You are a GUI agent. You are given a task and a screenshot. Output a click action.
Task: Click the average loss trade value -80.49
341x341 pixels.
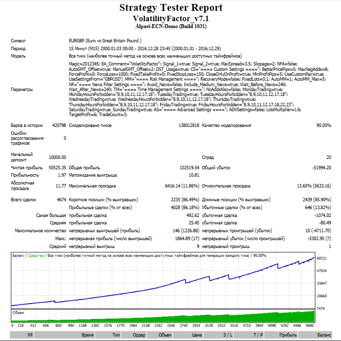pos(325,223)
